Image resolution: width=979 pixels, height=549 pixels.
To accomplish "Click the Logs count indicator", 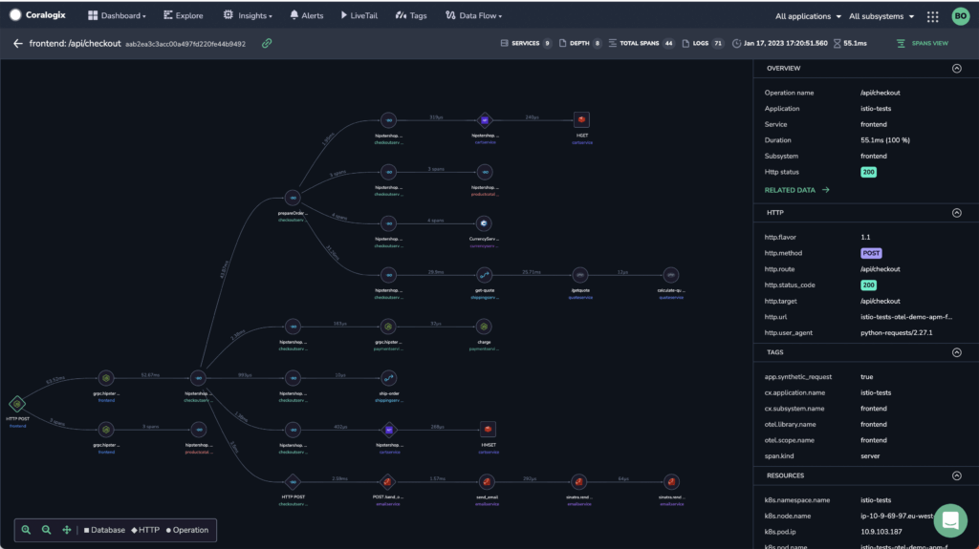I will (x=703, y=44).
